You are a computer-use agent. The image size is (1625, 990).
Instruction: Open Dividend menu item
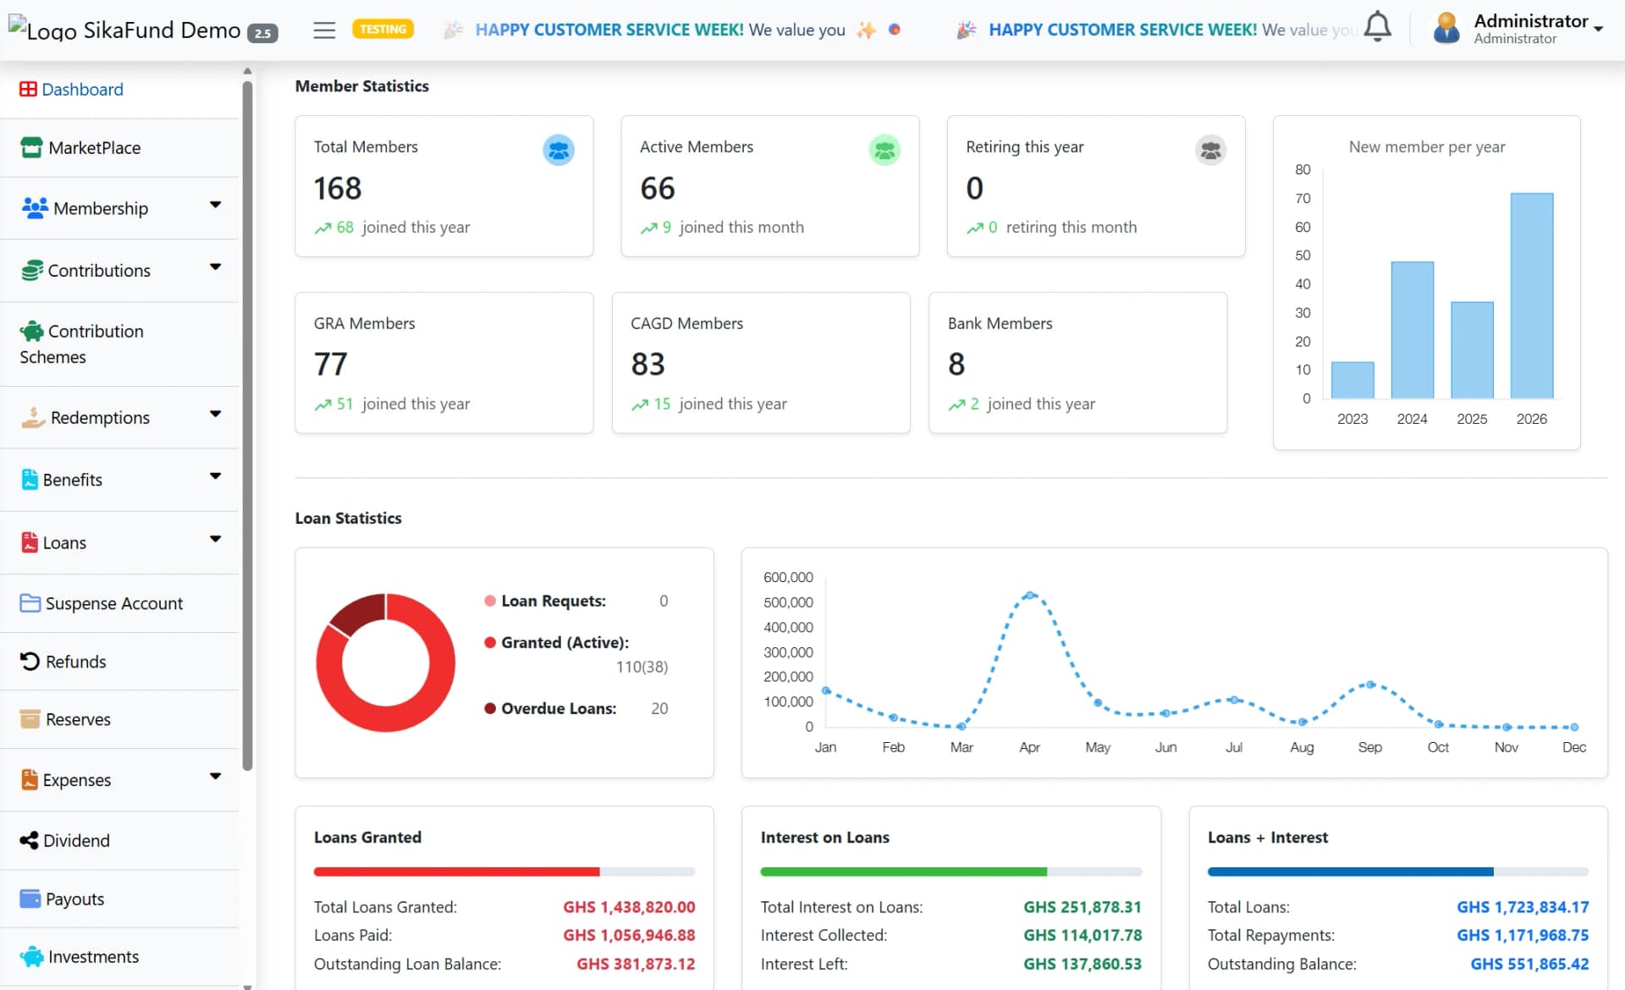(119, 840)
